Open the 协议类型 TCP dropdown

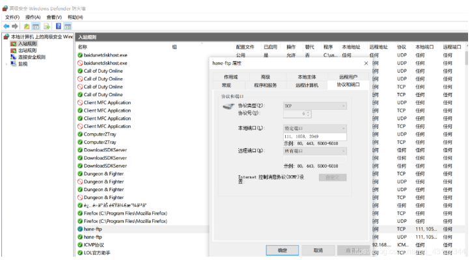point(314,106)
